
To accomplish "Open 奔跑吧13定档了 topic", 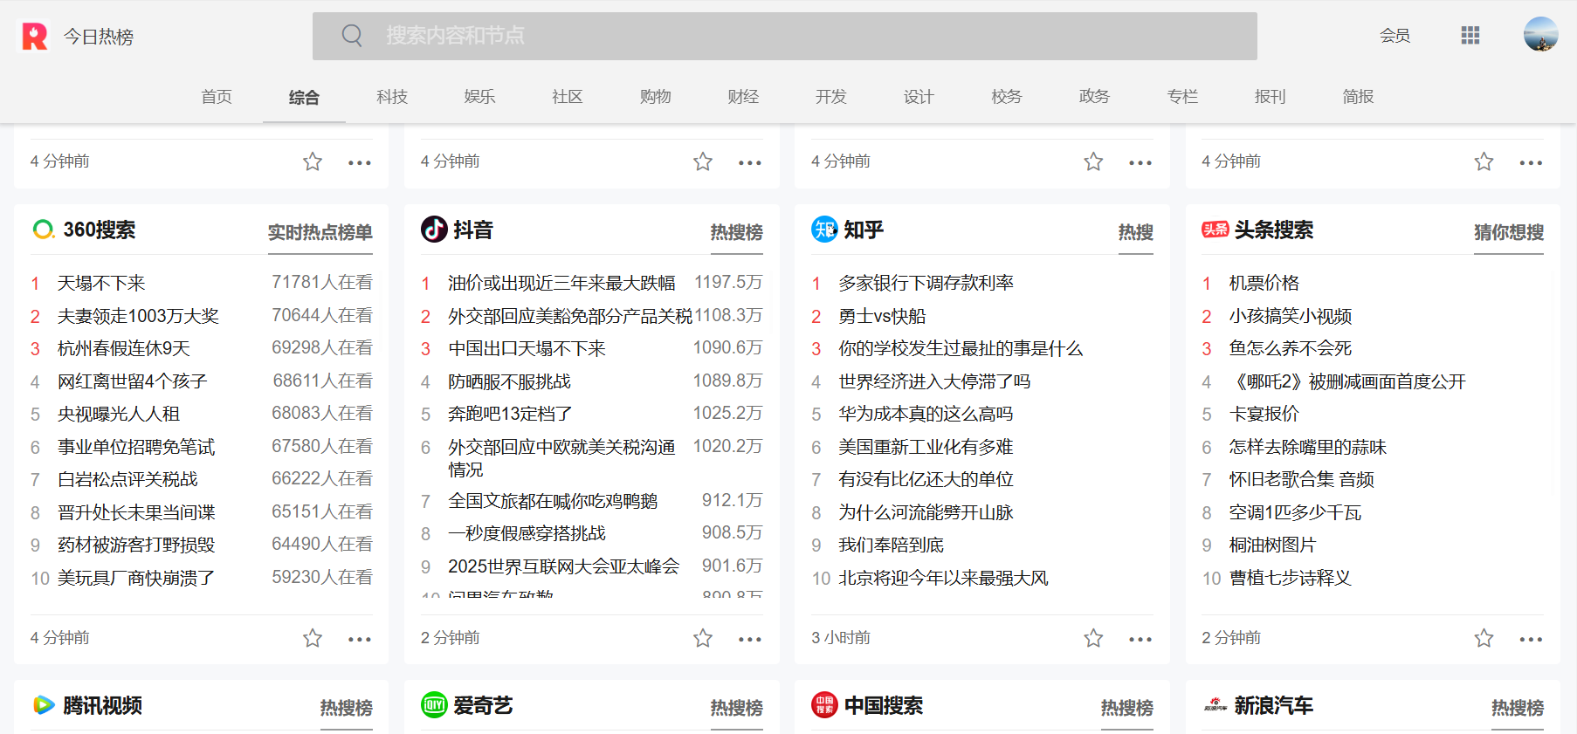I will pos(510,414).
